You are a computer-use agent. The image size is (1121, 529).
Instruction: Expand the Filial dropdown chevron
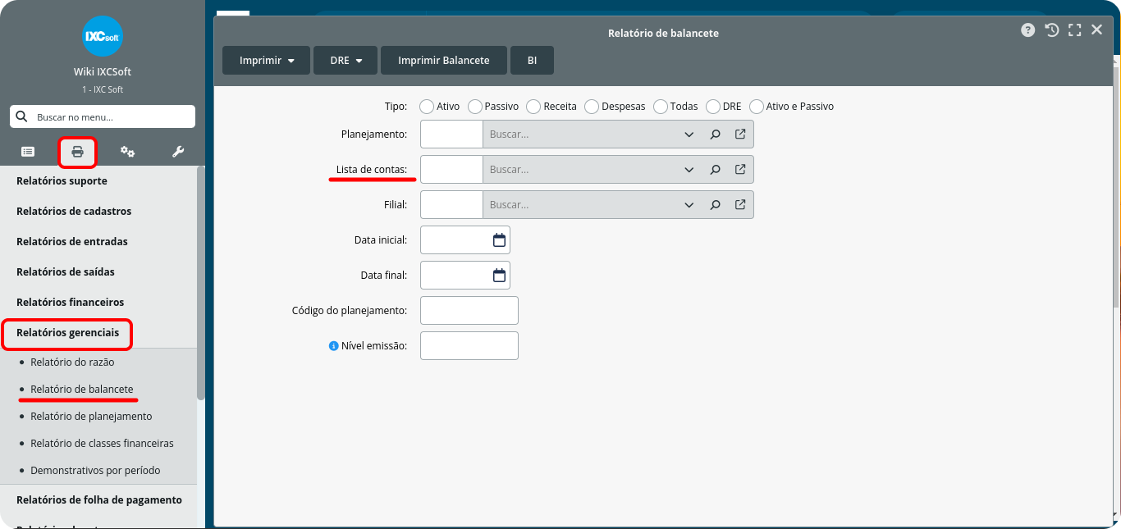pos(689,205)
